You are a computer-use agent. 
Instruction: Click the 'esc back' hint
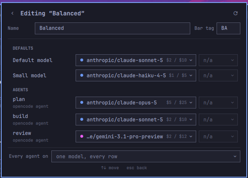(x=137, y=168)
